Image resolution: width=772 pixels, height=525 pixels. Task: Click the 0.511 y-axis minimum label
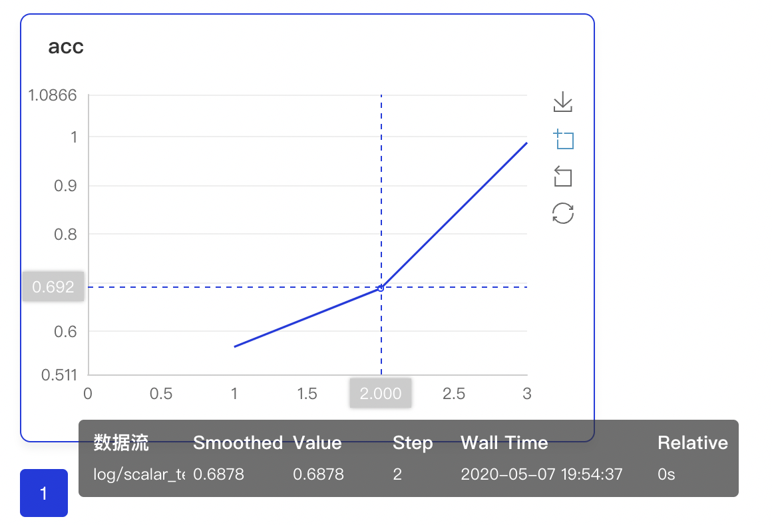[59, 375]
